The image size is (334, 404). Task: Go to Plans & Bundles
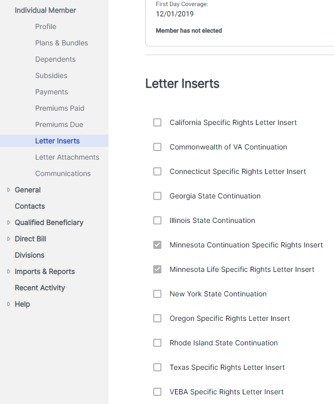(62, 43)
